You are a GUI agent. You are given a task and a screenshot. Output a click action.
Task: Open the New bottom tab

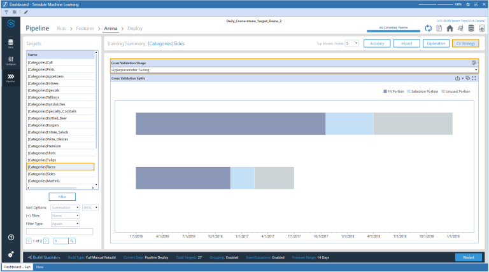click(39, 267)
